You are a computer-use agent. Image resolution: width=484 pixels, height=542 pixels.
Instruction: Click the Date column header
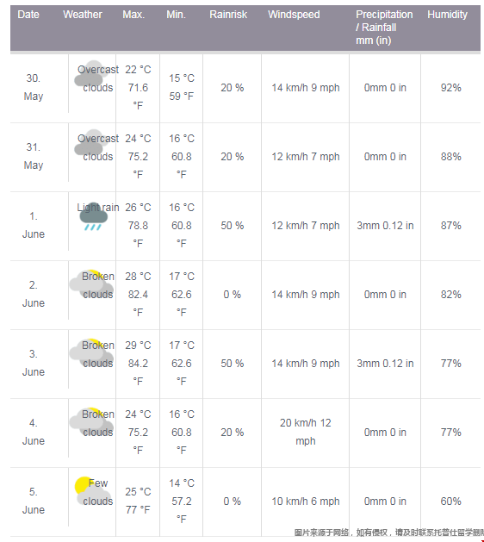[28, 15]
